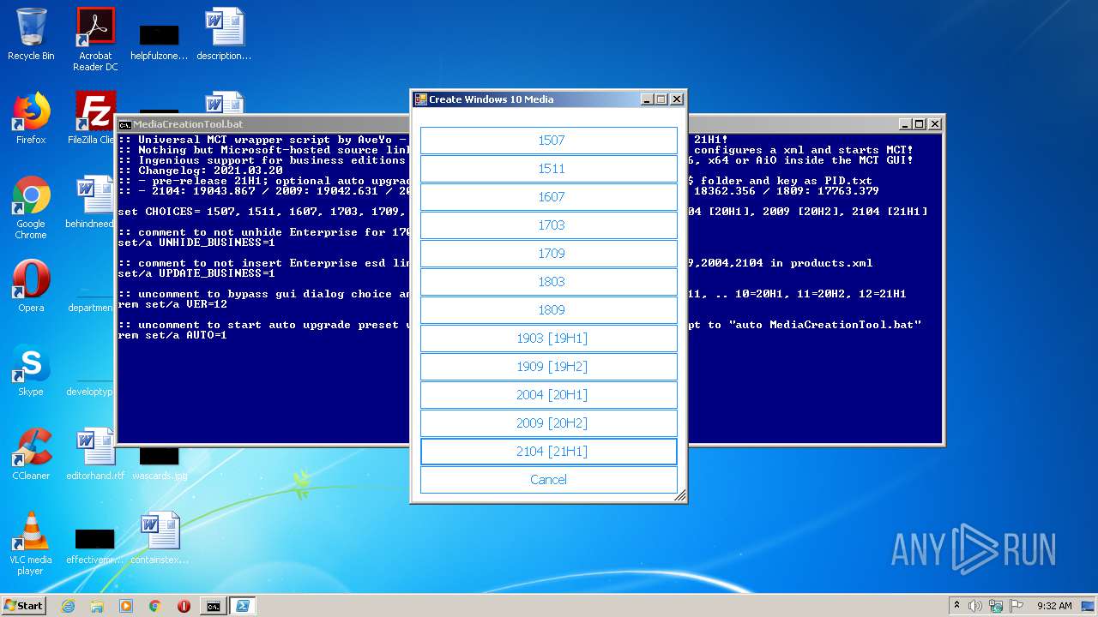Close the Create Windows 10 Media dialog
1098x617 pixels.
[677, 99]
